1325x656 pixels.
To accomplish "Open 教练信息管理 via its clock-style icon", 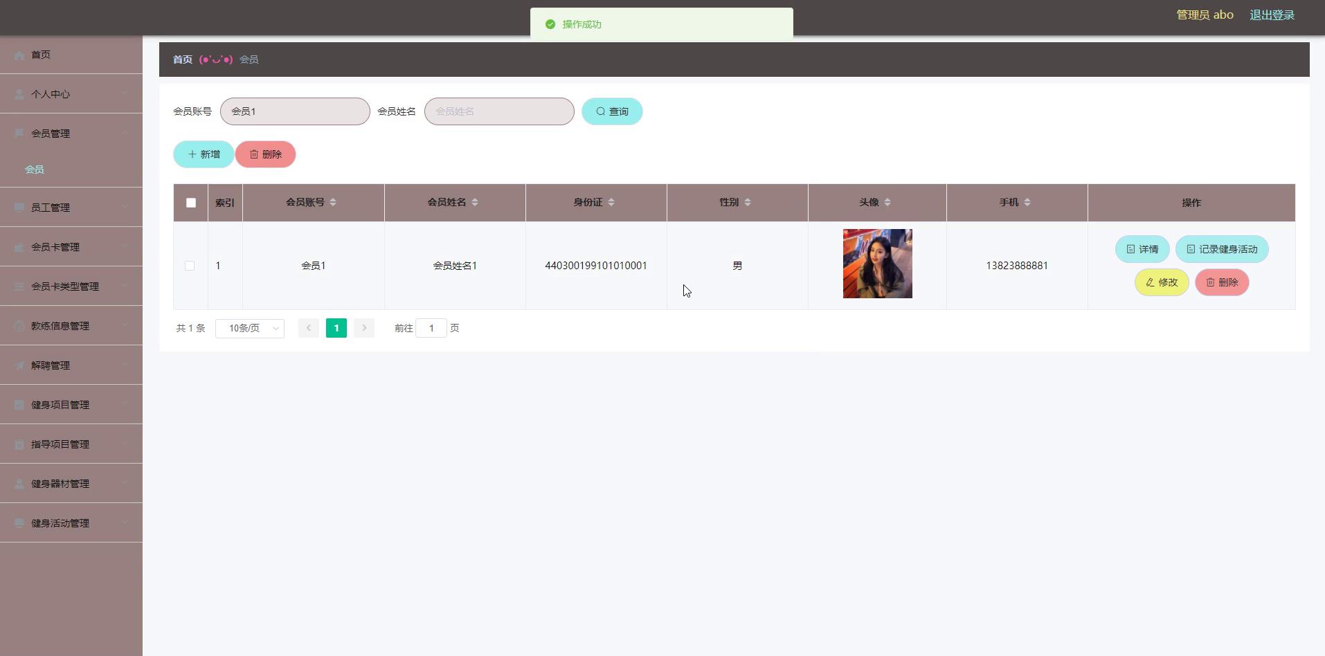I will [x=19, y=325].
